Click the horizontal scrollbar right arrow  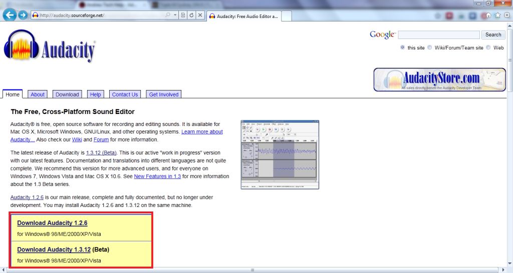tap(503, 270)
